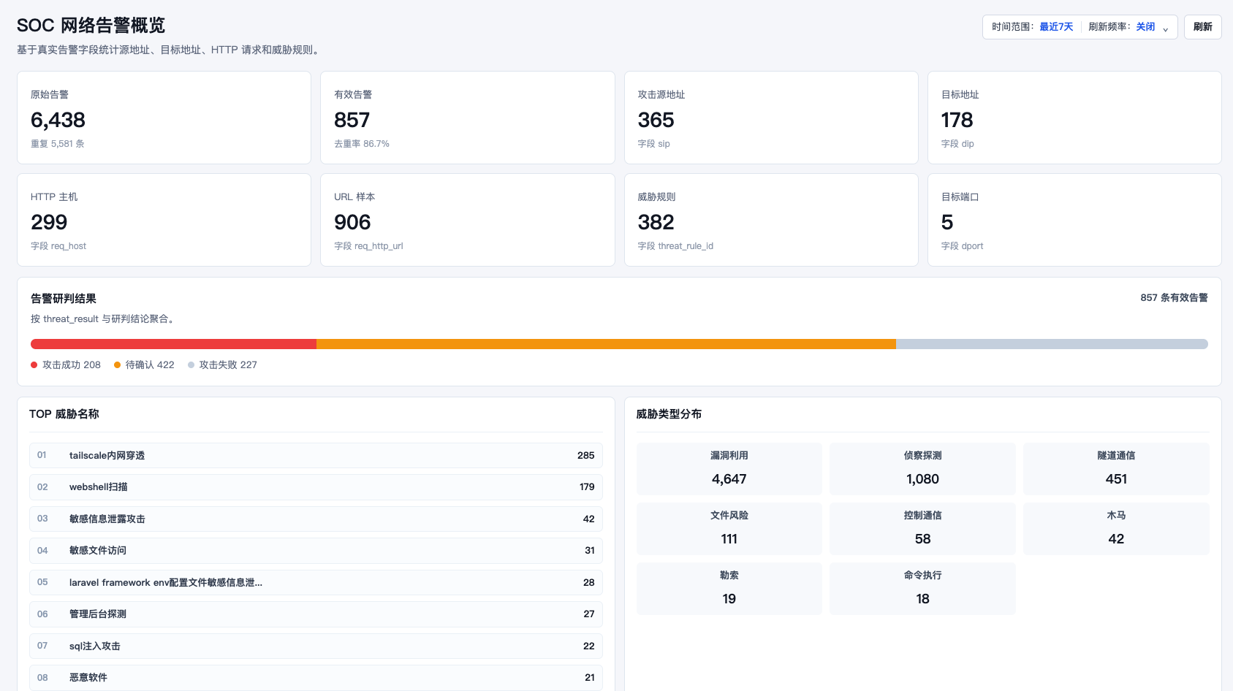Open the 威胁规则 382 card
The height and width of the screenshot is (691, 1233).
coord(771,220)
